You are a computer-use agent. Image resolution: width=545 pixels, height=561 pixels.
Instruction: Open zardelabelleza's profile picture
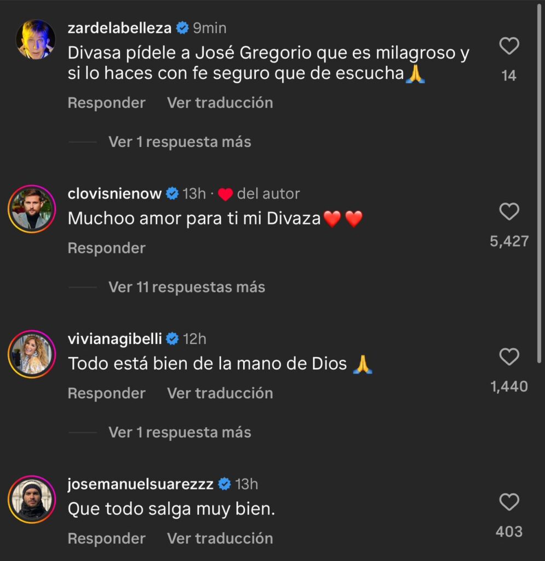[x=35, y=39]
